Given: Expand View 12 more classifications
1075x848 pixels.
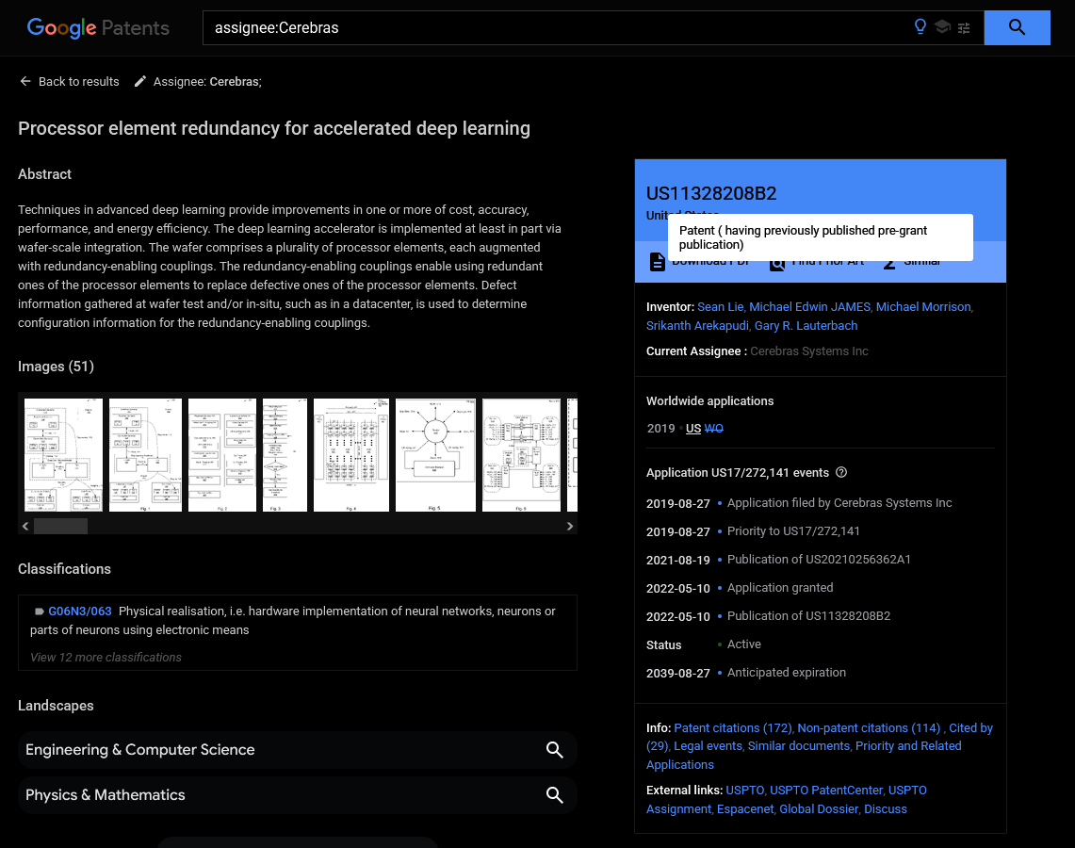Looking at the screenshot, I should (106, 658).
